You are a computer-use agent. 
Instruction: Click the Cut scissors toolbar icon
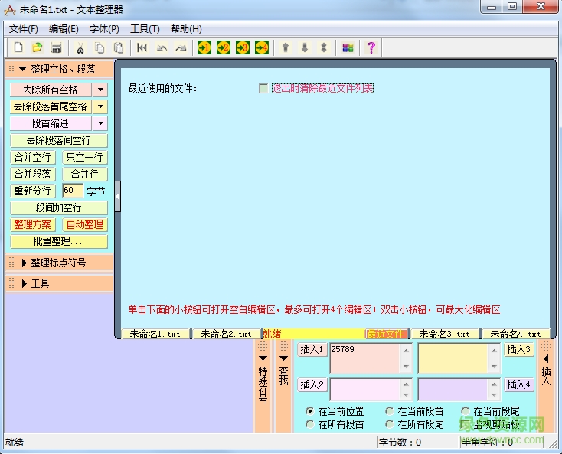pos(80,47)
